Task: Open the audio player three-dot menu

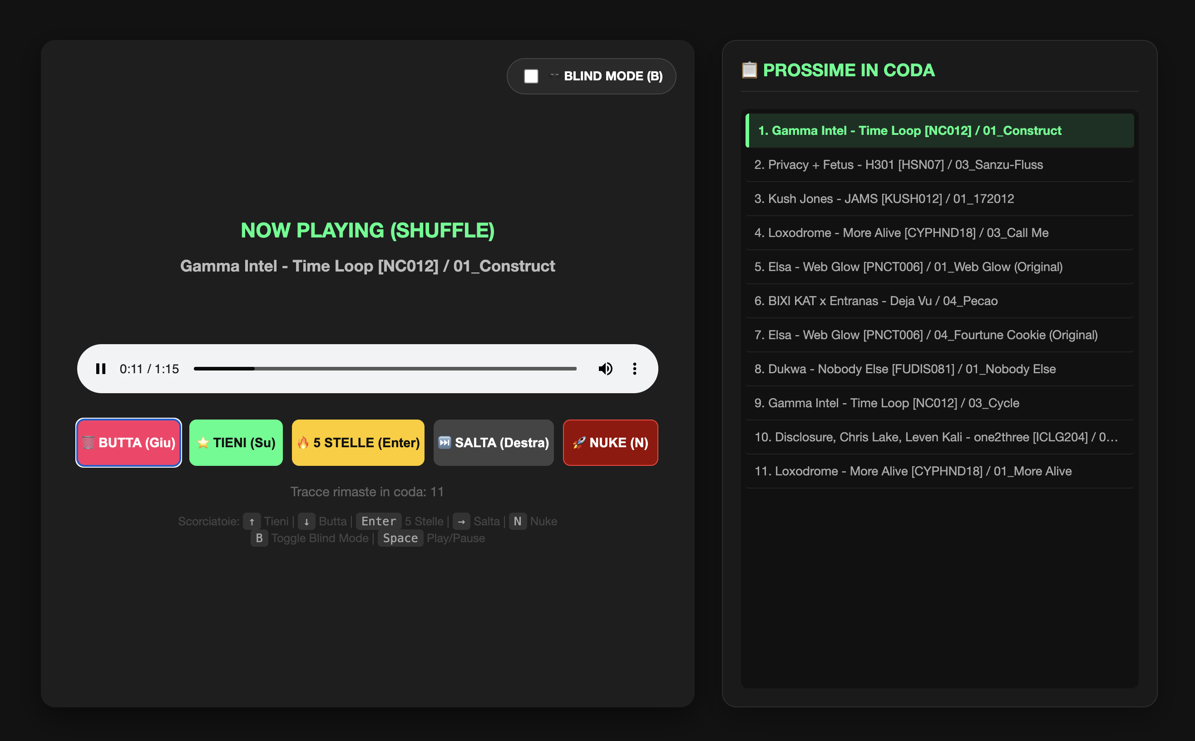Action: 634,369
